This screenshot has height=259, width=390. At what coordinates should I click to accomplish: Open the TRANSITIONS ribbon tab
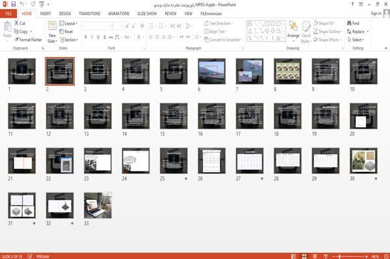(90, 14)
